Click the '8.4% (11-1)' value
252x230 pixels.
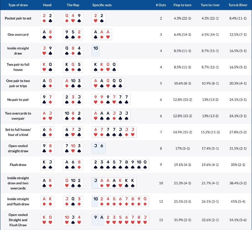(x=238, y=18)
